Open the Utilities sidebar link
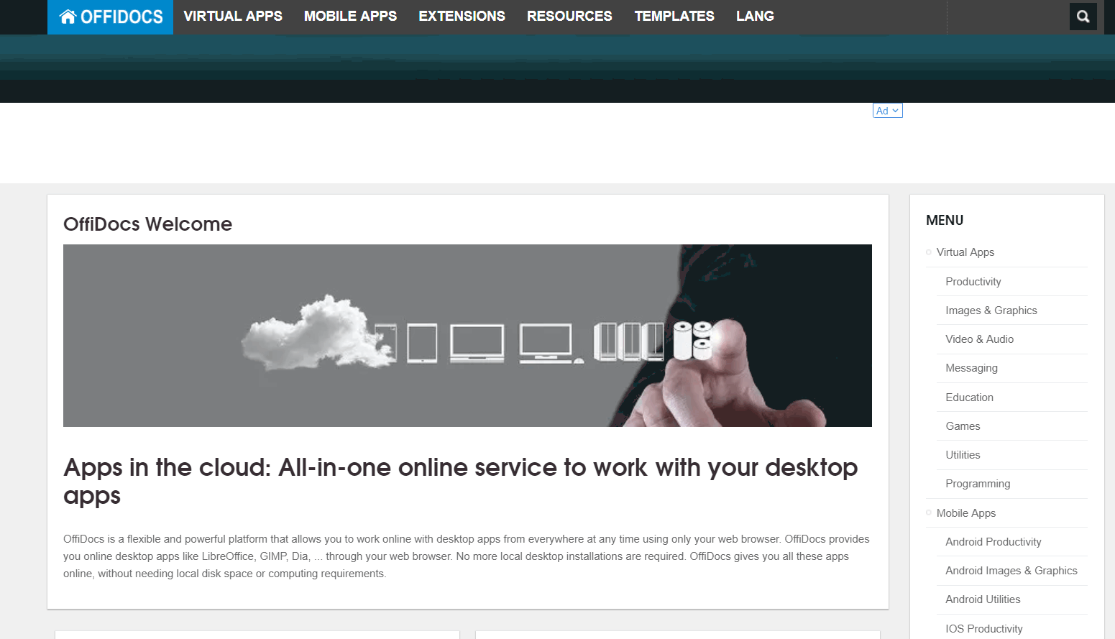 tap(963, 455)
